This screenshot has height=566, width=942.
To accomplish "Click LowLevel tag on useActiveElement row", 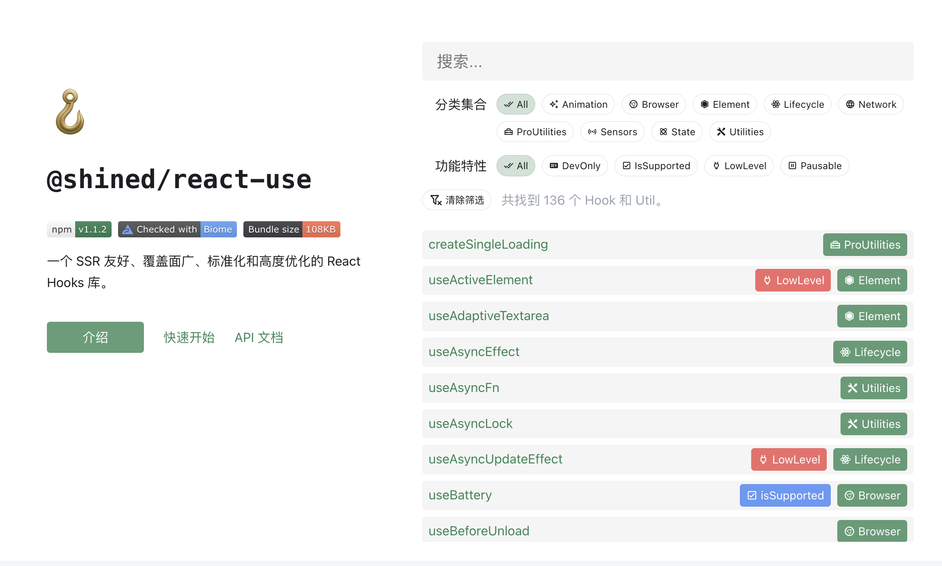I will point(793,280).
